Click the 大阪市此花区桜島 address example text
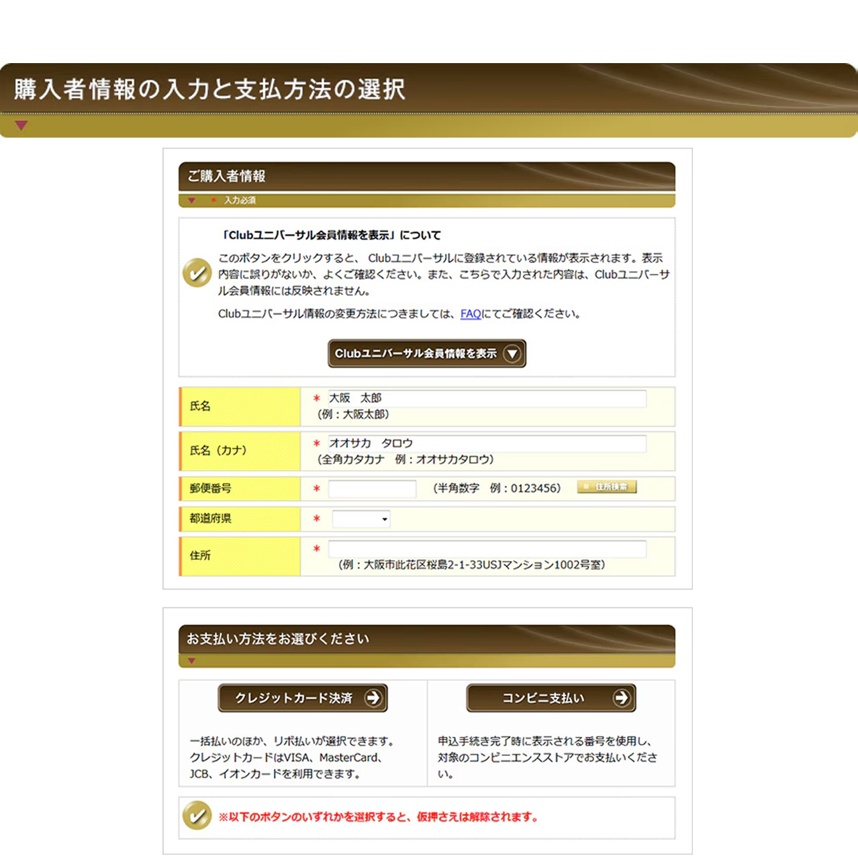Screen dimensions: 858x858 tap(472, 565)
